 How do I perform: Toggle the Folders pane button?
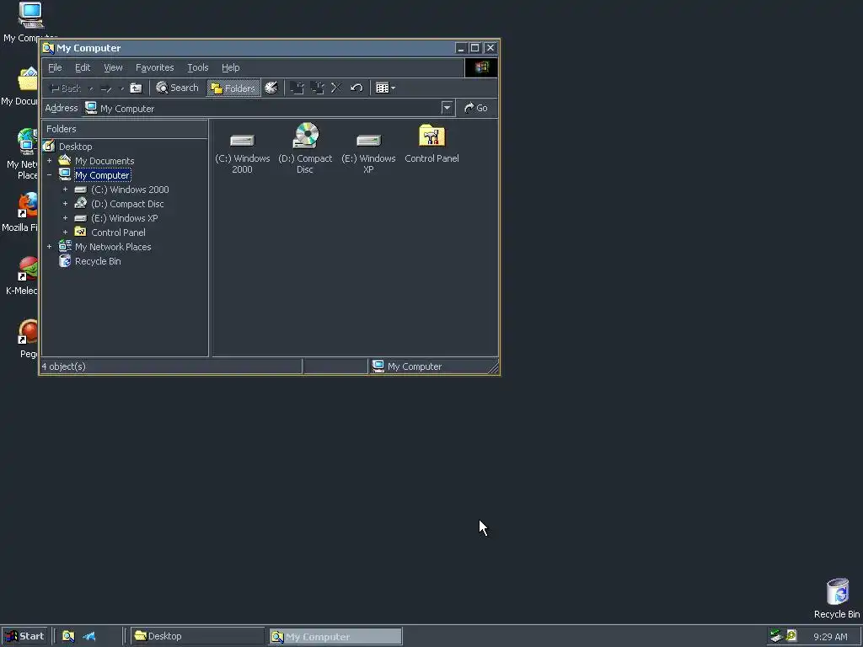(x=233, y=88)
